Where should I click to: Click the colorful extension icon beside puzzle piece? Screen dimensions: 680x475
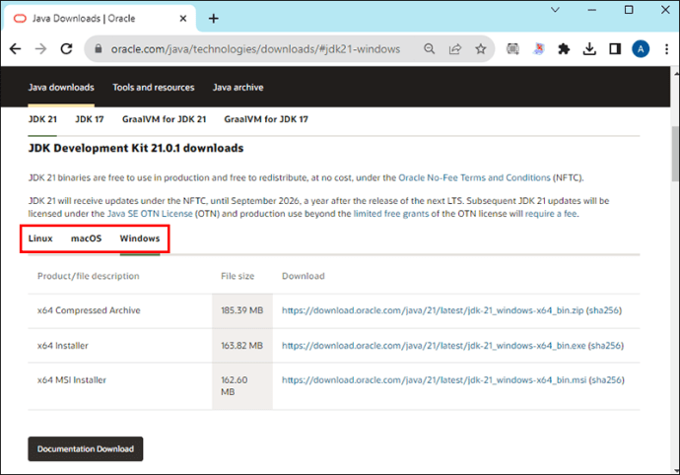[539, 49]
